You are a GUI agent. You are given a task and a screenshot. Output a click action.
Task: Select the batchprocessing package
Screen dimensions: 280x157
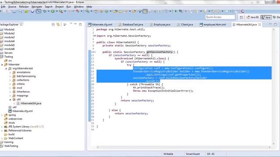(26, 76)
